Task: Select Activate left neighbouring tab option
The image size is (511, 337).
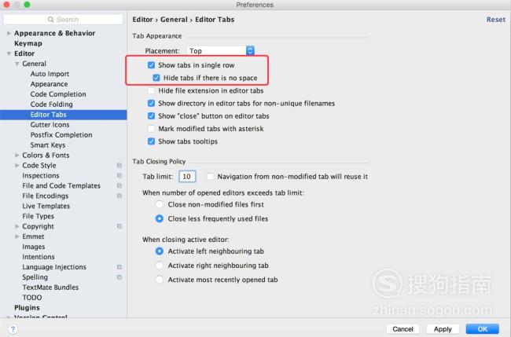Action: click(x=160, y=251)
